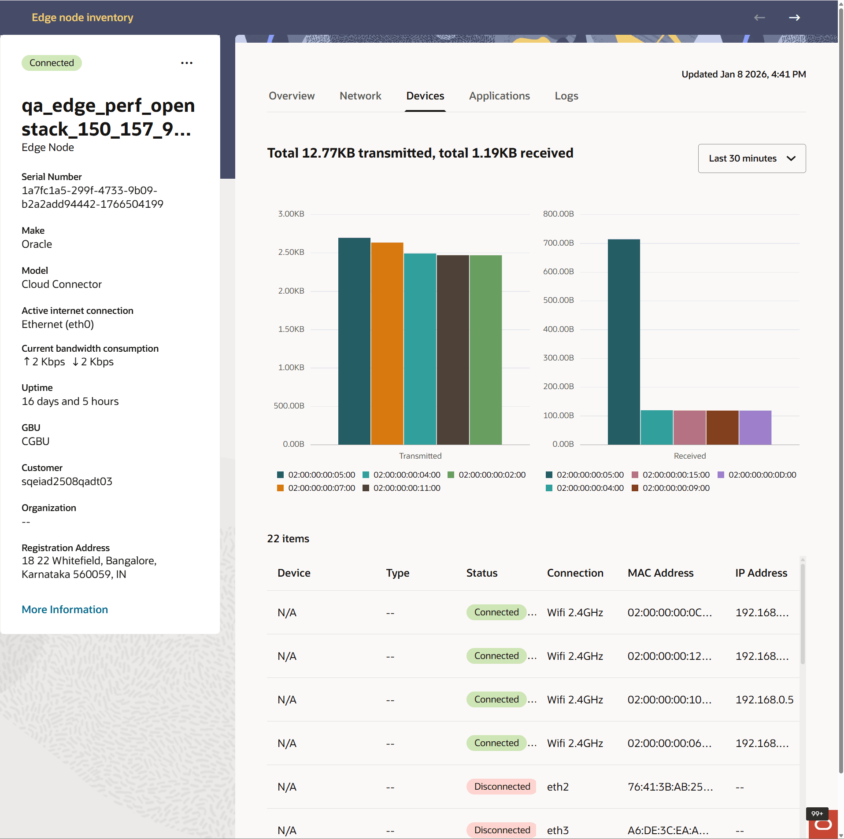
Task: Toggle orange 02:00:00:00:07:00 legend swatch
Action: click(x=280, y=488)
